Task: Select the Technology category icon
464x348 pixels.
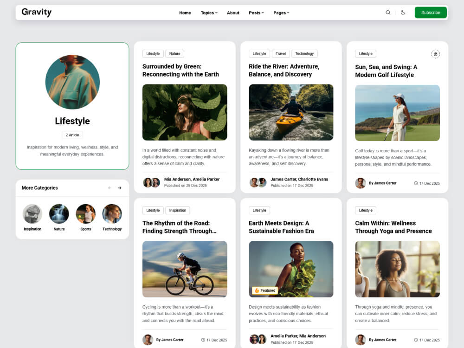Action: pyautogui.click(x=112, y=214)
